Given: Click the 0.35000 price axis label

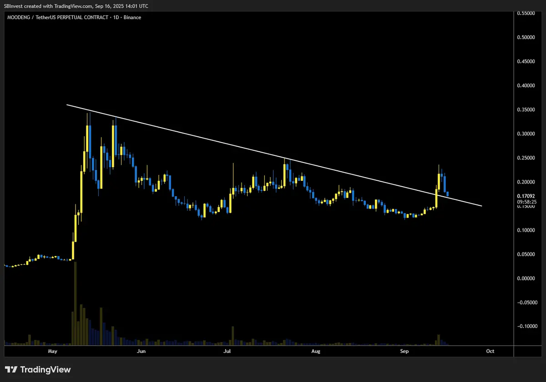Looking at the screenshot, I should 526,110.
